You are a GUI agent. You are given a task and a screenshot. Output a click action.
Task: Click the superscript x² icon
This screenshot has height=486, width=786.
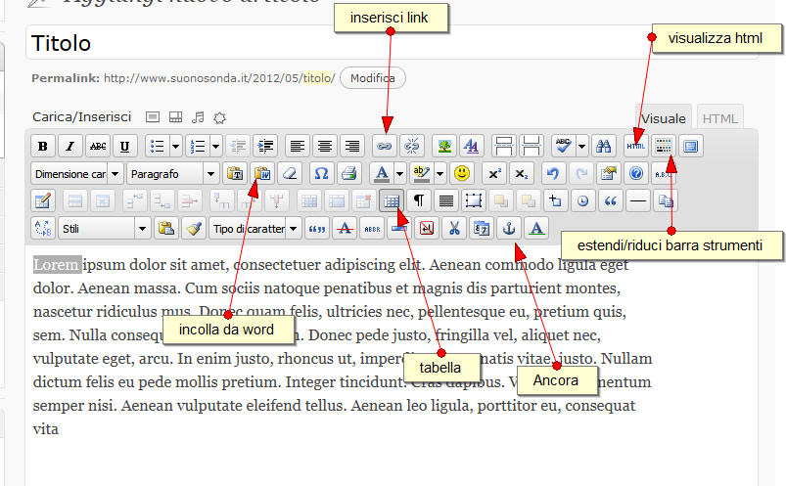[494, 174]
